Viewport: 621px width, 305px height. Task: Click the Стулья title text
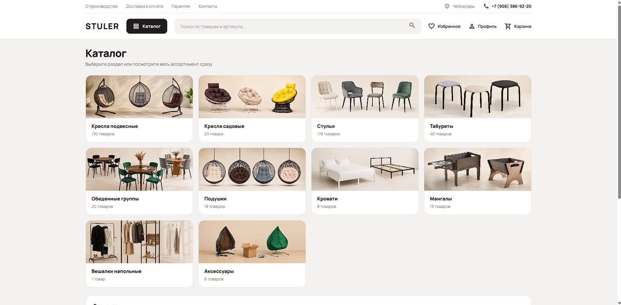click(x=326, y=126)
